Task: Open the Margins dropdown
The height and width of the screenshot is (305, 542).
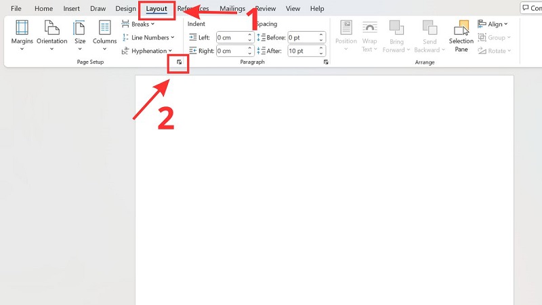Action: [x=22, y=36]
